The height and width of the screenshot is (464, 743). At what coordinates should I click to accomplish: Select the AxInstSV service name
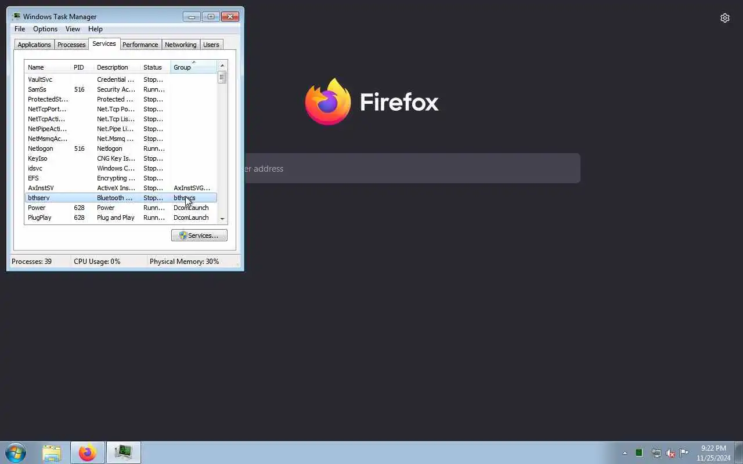pyautogui.click(x=41, y=188)
